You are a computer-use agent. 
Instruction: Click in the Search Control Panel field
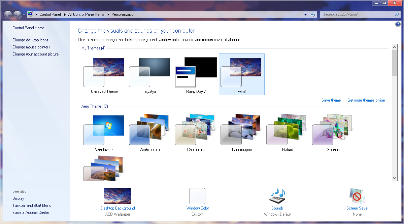(x=357, y=14)
